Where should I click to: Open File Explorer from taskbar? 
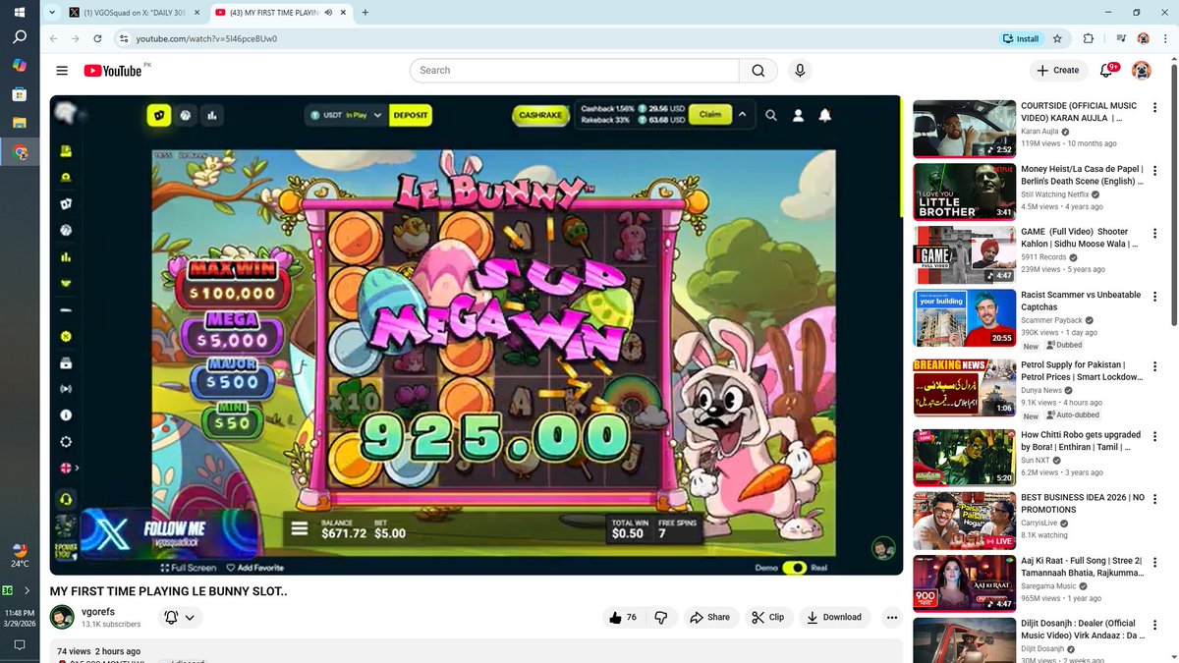20,124
